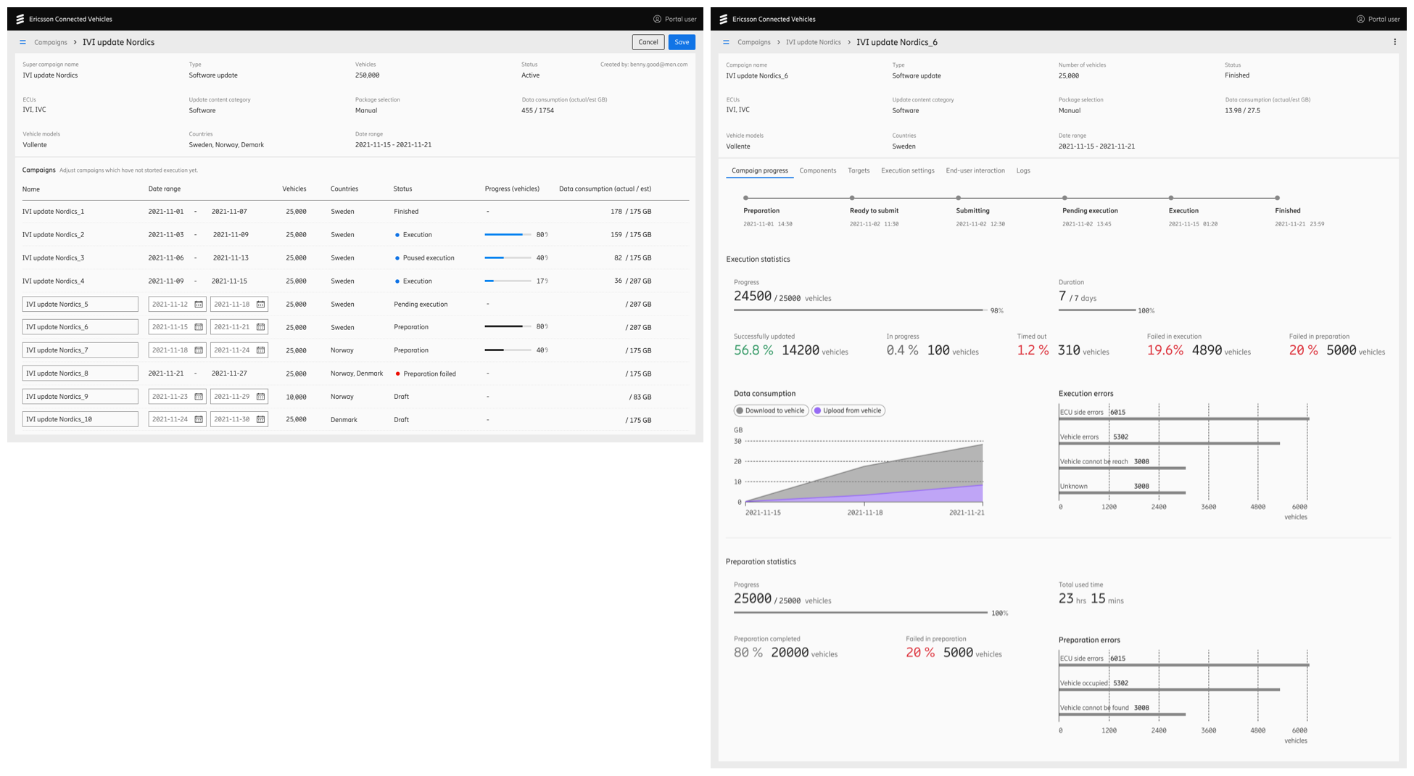This screenshot has width=1414, height=776.
Task: Select the Pending execution timeline marker
Action: (x=1064, y=198)
